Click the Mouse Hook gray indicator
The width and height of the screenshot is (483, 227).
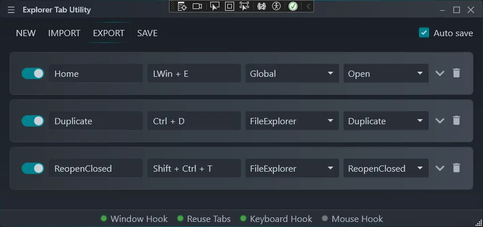pyautogui.click(x=325, y=219)
